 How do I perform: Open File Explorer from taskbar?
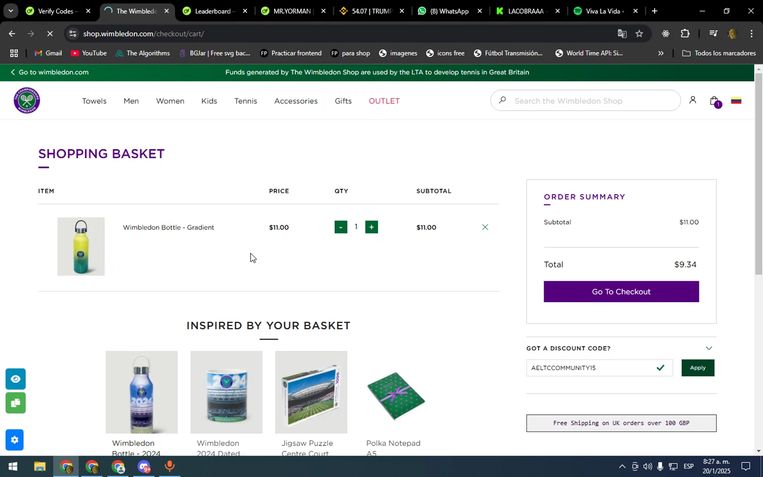tap(40, 466)
